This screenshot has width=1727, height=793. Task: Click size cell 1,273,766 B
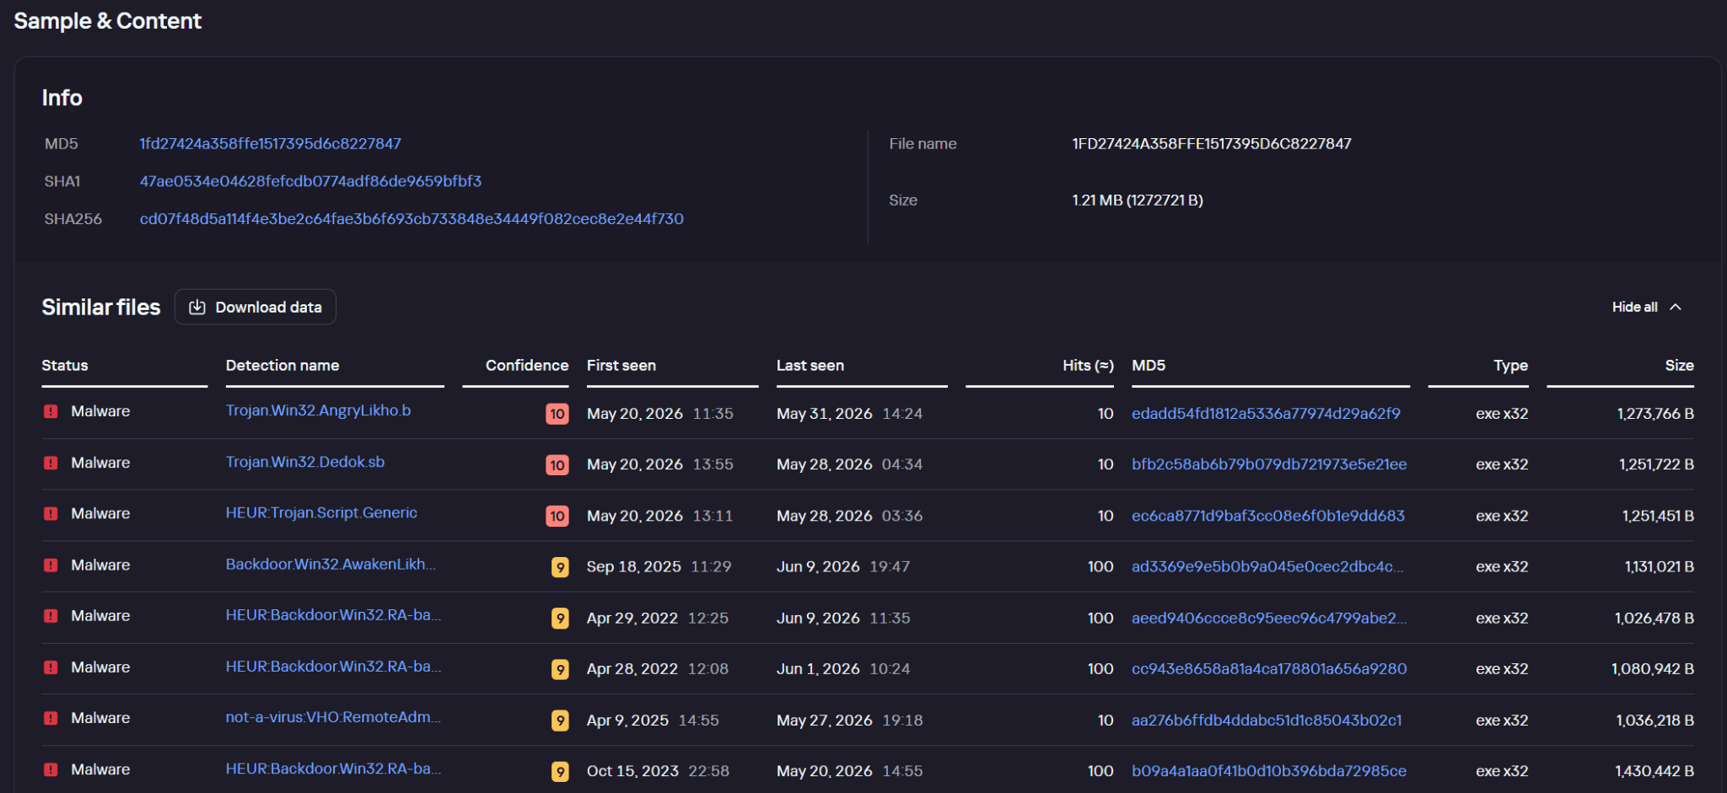1655,414
